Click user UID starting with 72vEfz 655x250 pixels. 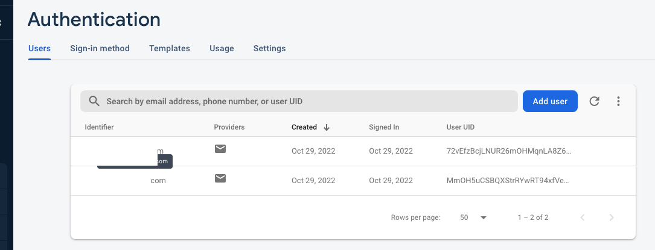tap(508, 151)
